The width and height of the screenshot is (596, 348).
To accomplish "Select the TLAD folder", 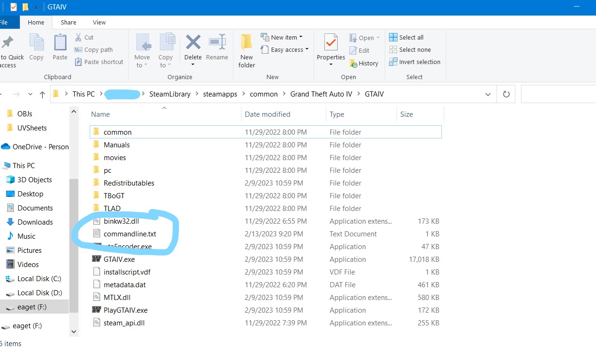I will (265, 208).
